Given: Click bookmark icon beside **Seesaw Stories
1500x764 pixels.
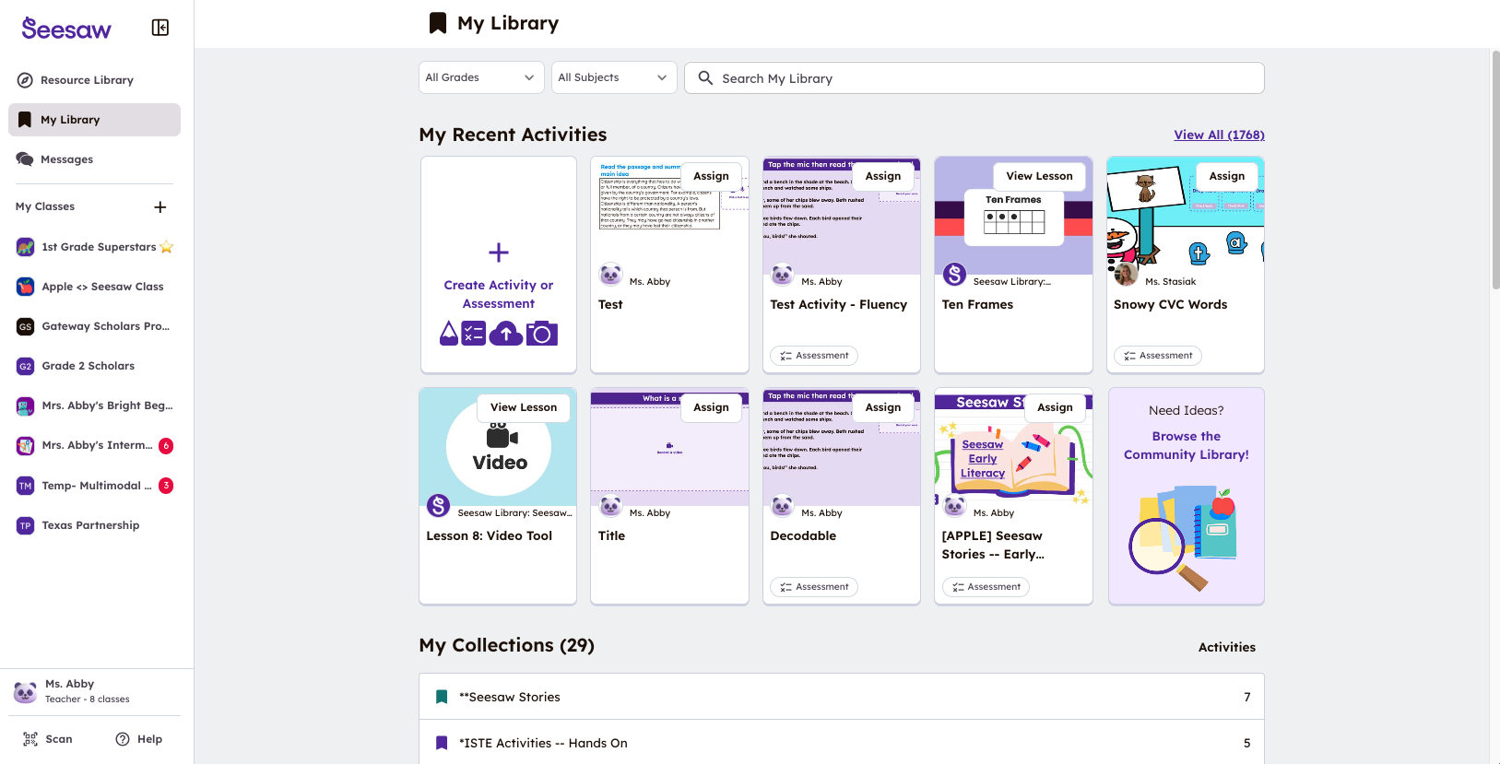Looking at the screenshot, I should (x=442, y=697).
